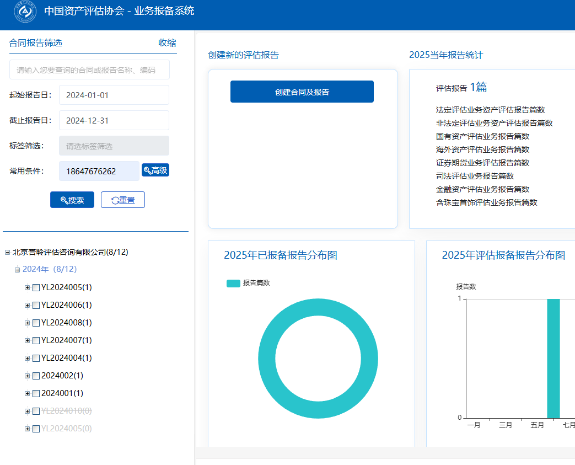Click the contract or report name search field
The height and width of the screenshot is (465, 575).
click(x=89, y=70)
